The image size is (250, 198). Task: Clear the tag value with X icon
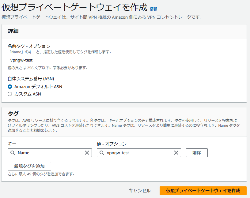(176, 153)
